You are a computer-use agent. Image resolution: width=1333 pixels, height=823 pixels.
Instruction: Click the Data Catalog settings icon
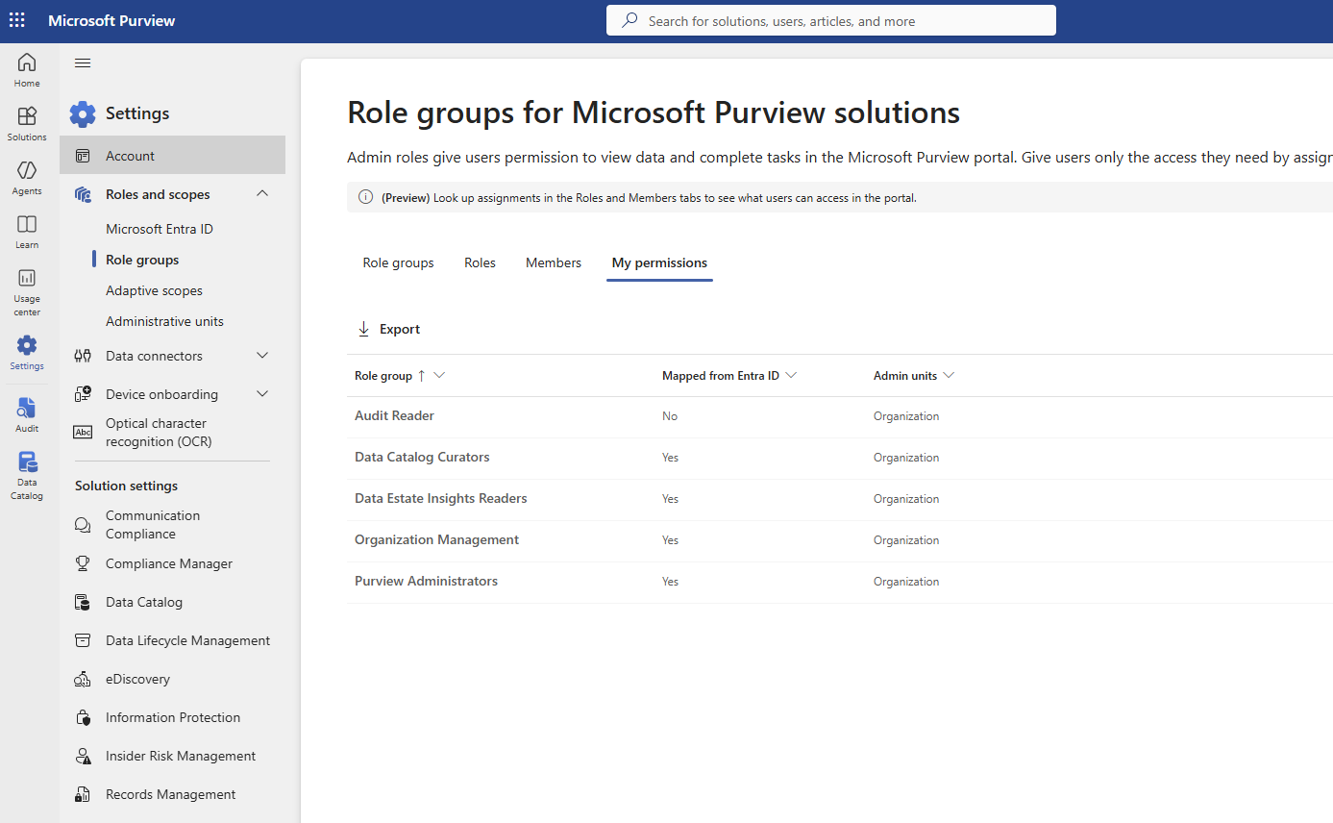[x=83, y=602]
